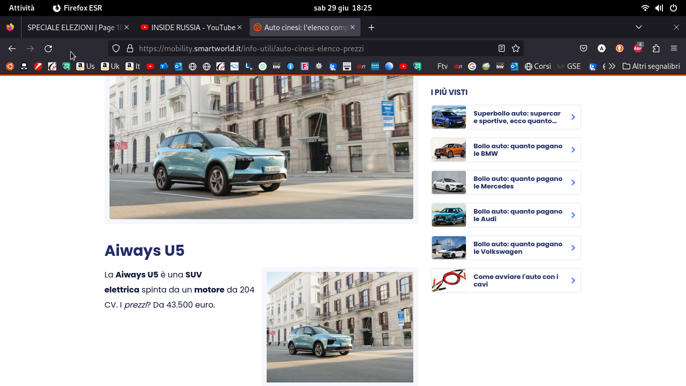Click chevron on the jumper cables card
Image resolution: width=686 pixels, height=386 pixels.
(573, 280)
